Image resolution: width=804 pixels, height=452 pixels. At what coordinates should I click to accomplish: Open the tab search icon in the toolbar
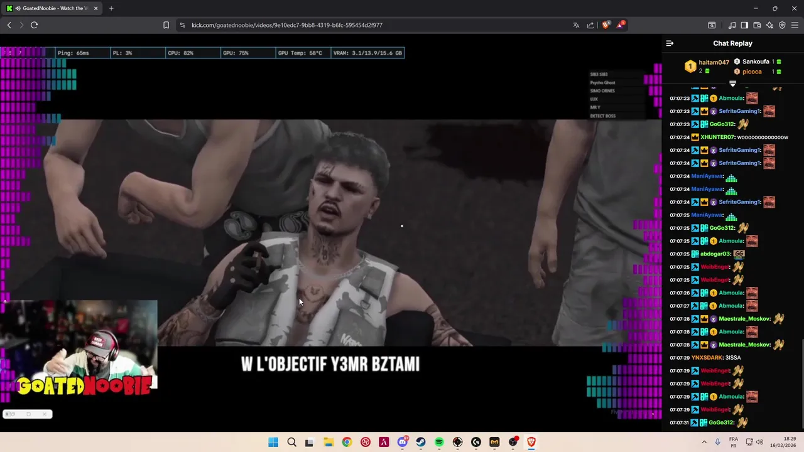click(x=712, y=25)
